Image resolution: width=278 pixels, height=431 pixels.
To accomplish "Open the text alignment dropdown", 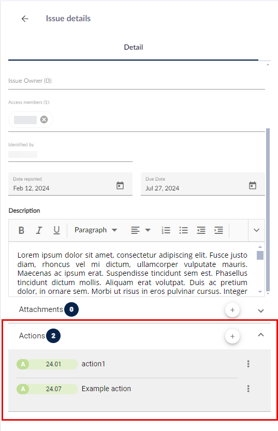I will (140, 230).
